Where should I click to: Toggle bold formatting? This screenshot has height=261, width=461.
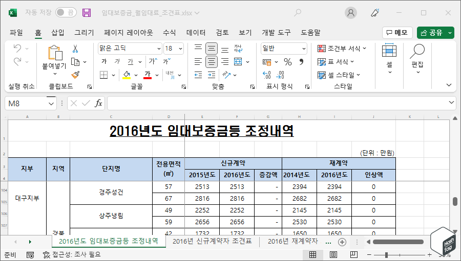coord(104,62)
